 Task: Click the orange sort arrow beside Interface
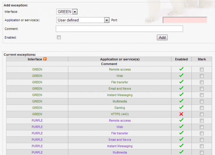click(45, 59)
